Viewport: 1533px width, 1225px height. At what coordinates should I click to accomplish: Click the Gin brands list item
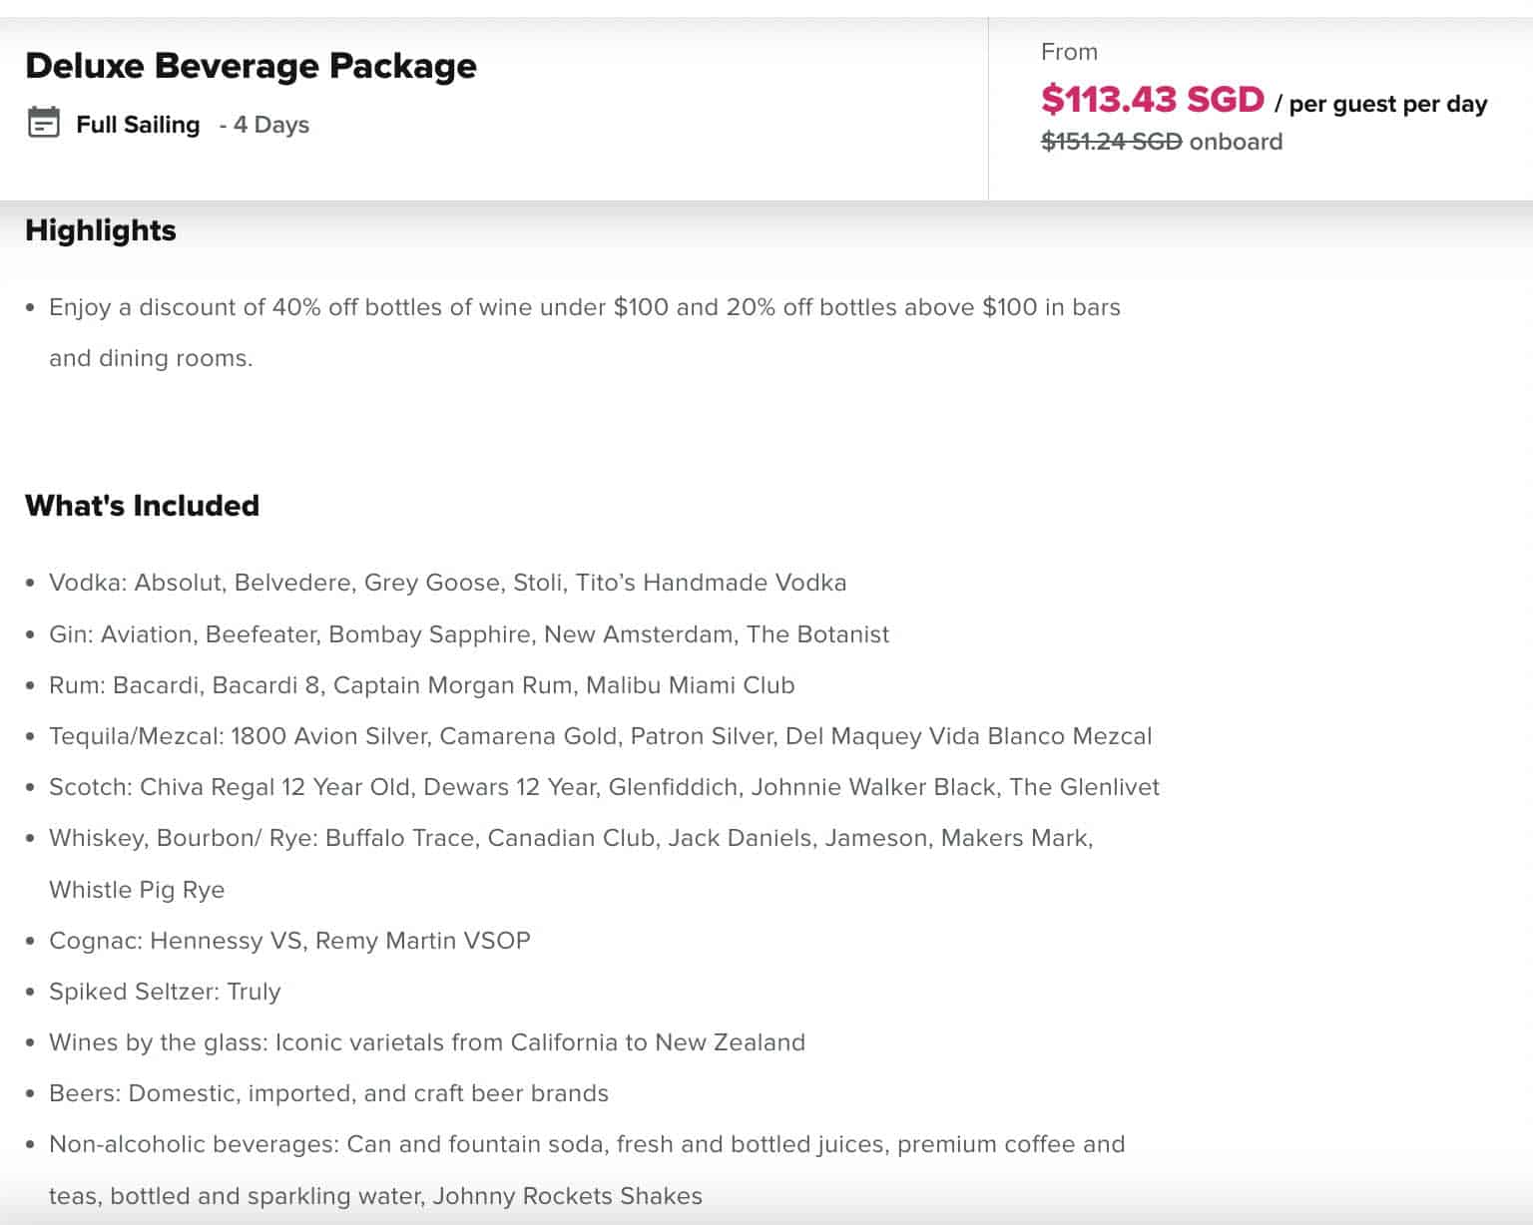click(x=469, y=634)
